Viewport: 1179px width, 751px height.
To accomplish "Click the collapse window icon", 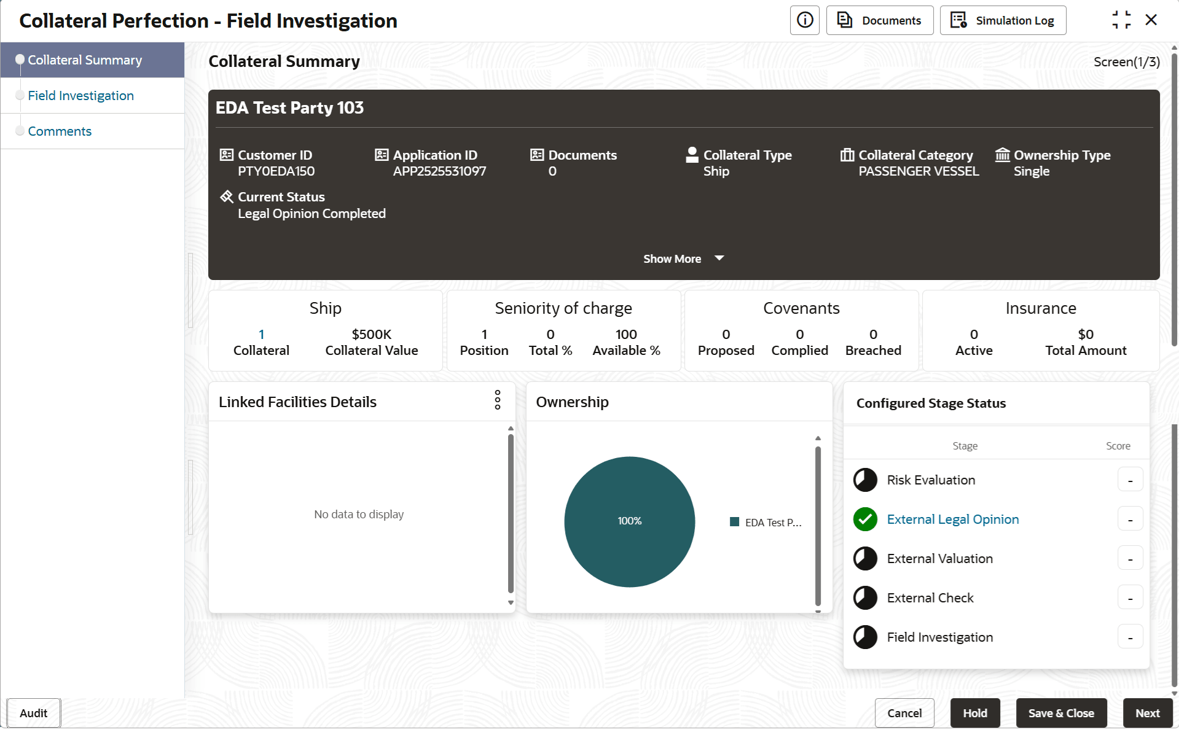I will [x=1121, y=20].
